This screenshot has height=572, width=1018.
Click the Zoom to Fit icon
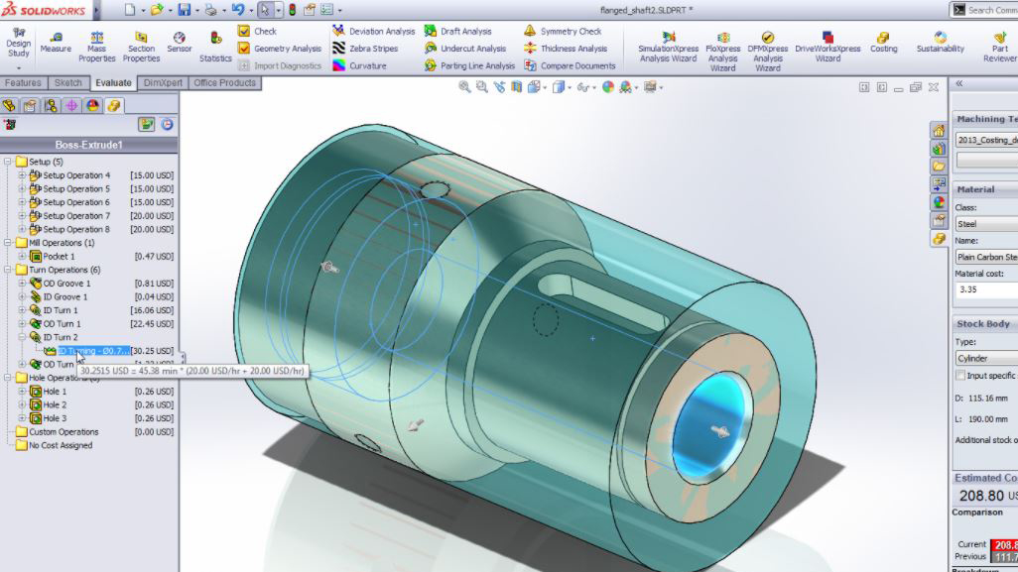[x=464, y=87]
